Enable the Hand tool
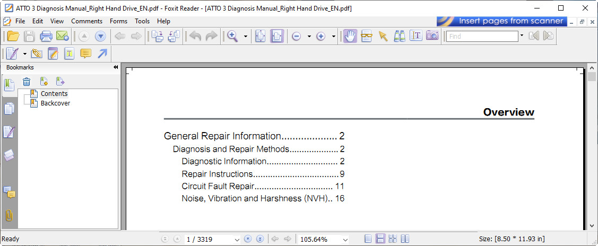 tap(350, 36)
